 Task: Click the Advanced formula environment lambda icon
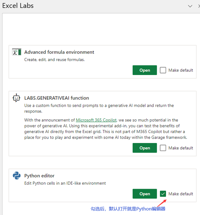pos(16,52)
